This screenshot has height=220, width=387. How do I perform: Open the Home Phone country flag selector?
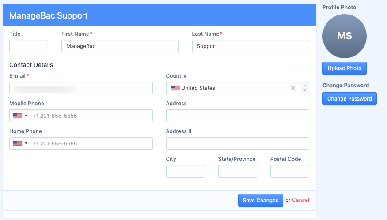[x=20, y=144]
